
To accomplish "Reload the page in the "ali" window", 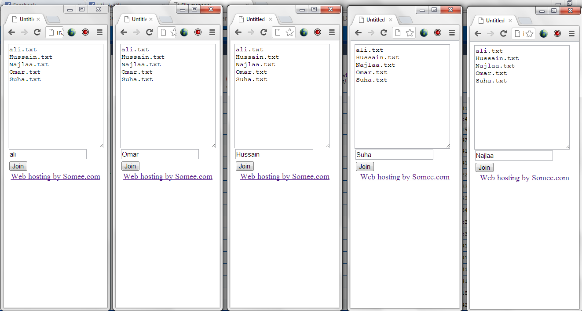I will tap(37, 32).
